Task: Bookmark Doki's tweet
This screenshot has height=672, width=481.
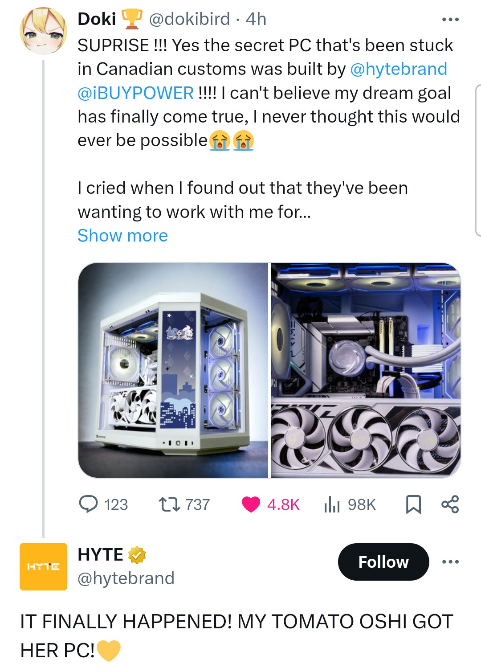Action: (x=413, y=504)
